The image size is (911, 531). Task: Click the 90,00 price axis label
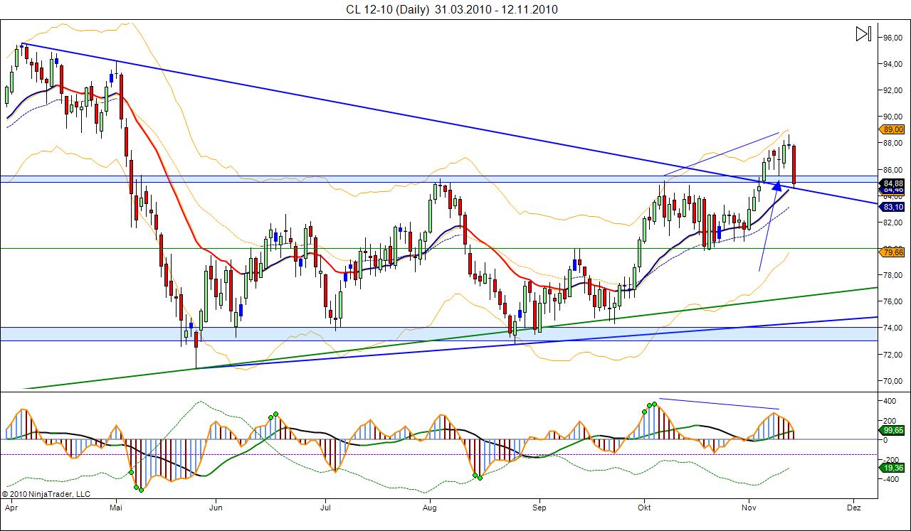(892, 117)
